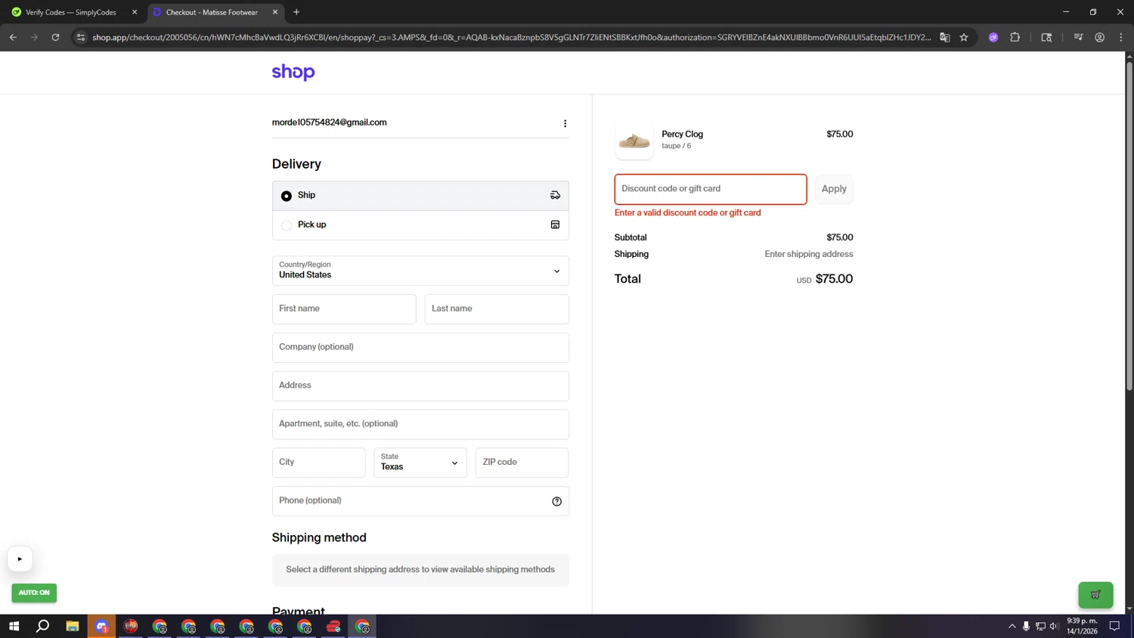Image resolution: width=1134 pixels, height=638 pixels.
Task: Open a new browser tab
Action: 296,12
